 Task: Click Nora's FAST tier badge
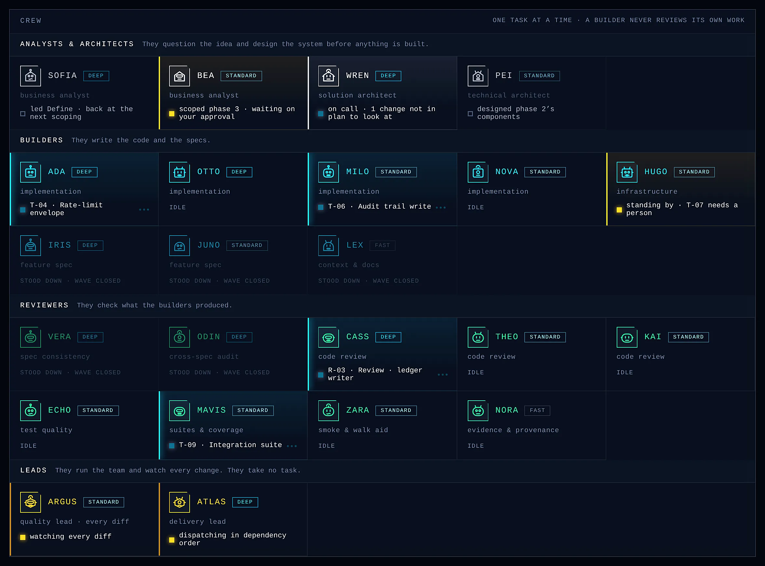point(537,410)
